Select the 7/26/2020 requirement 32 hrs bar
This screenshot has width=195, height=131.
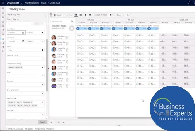[x=153, y=29]
